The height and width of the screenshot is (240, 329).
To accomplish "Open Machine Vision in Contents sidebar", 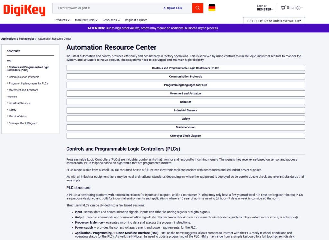I will pos(17,116).
